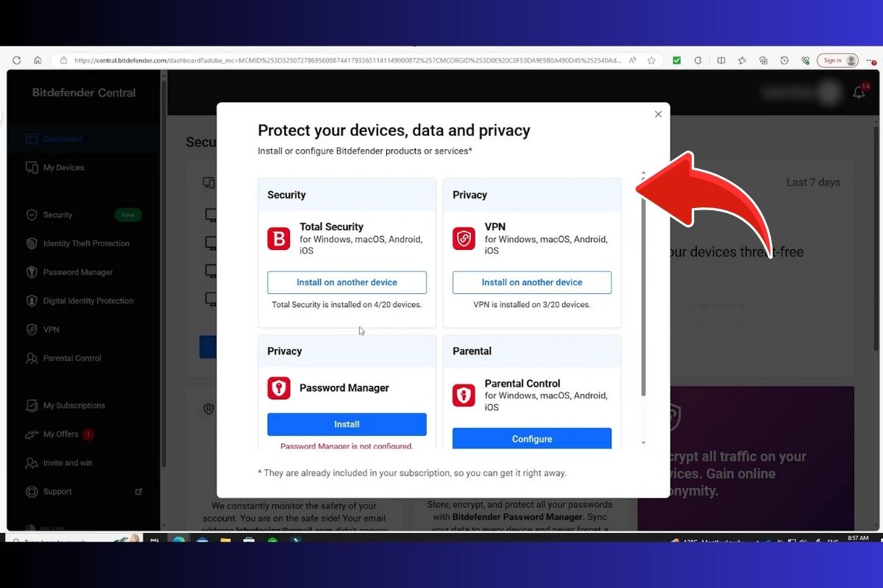Click the Parental Control icon in dialog
Viewport: 883px width, 588px height.
(x=464, y=395)
